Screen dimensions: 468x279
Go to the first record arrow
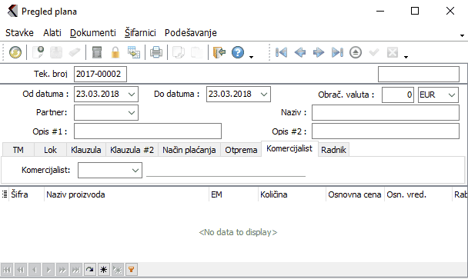(x=281, y=52)
